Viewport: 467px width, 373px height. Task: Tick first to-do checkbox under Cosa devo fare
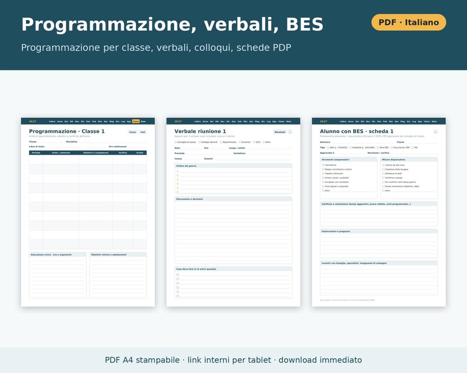coord(178,275)
